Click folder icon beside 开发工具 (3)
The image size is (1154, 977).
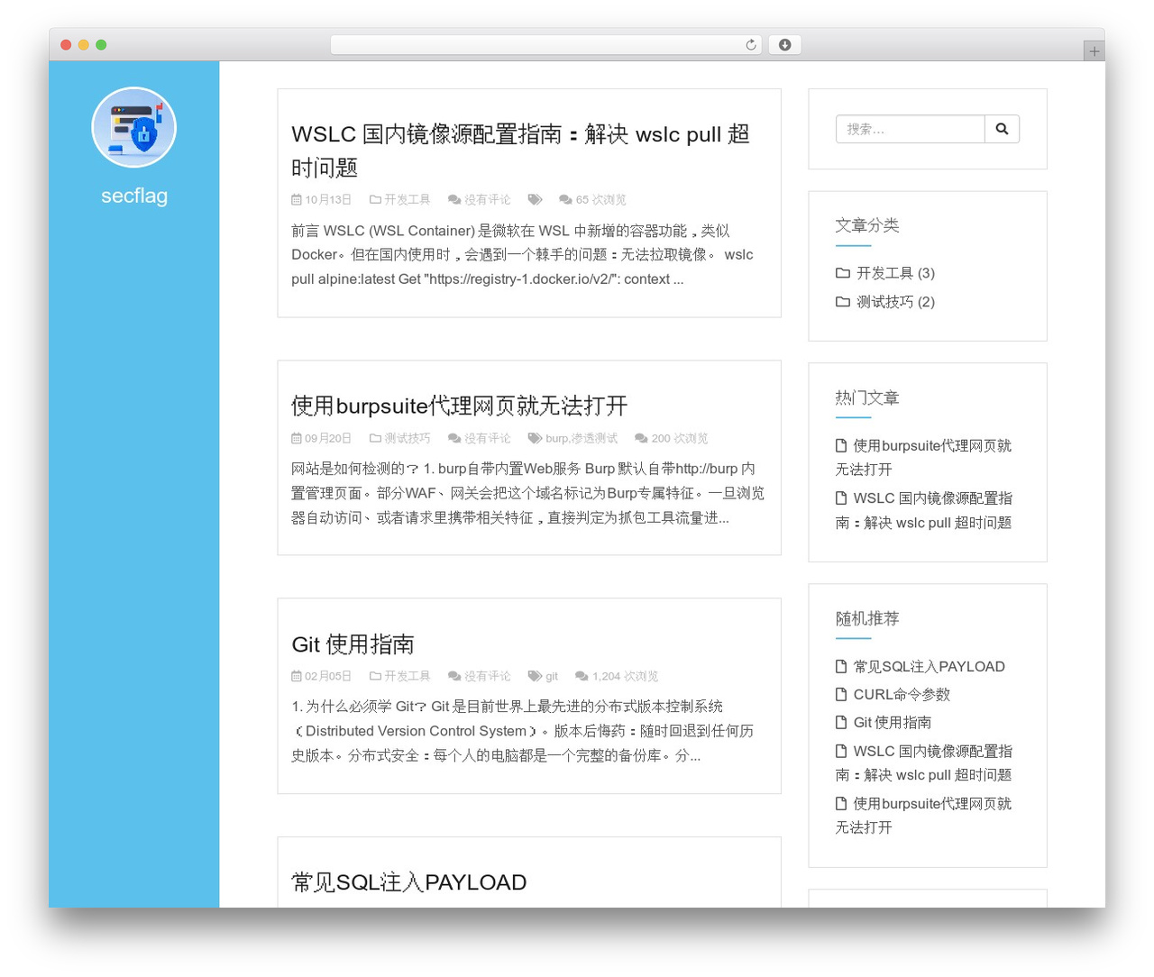point(843,273)
